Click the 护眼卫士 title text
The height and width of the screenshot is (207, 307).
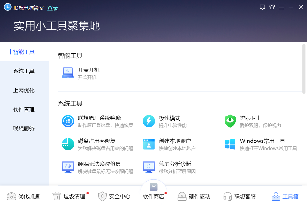pyautogui.click(x=250, y=118)
